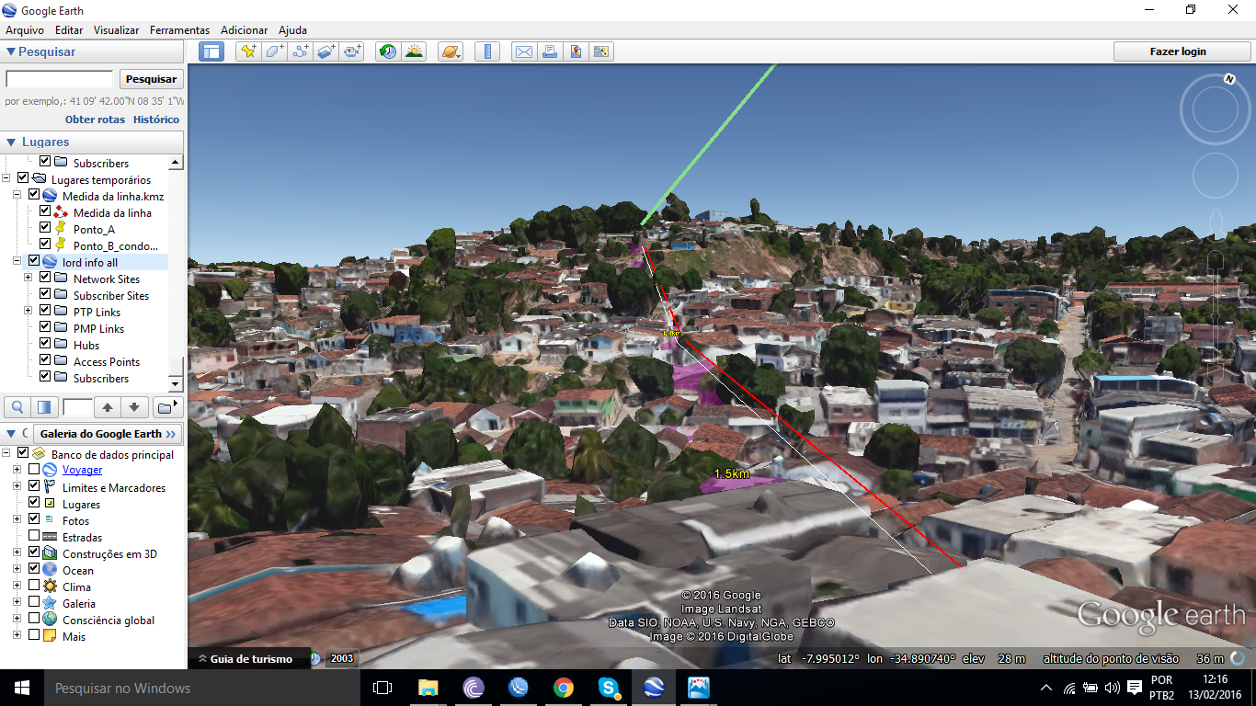This screenshot has height=706, width=1256.
Task: Uncheck the PTP Links folder
Action: (x=44, y=311)
